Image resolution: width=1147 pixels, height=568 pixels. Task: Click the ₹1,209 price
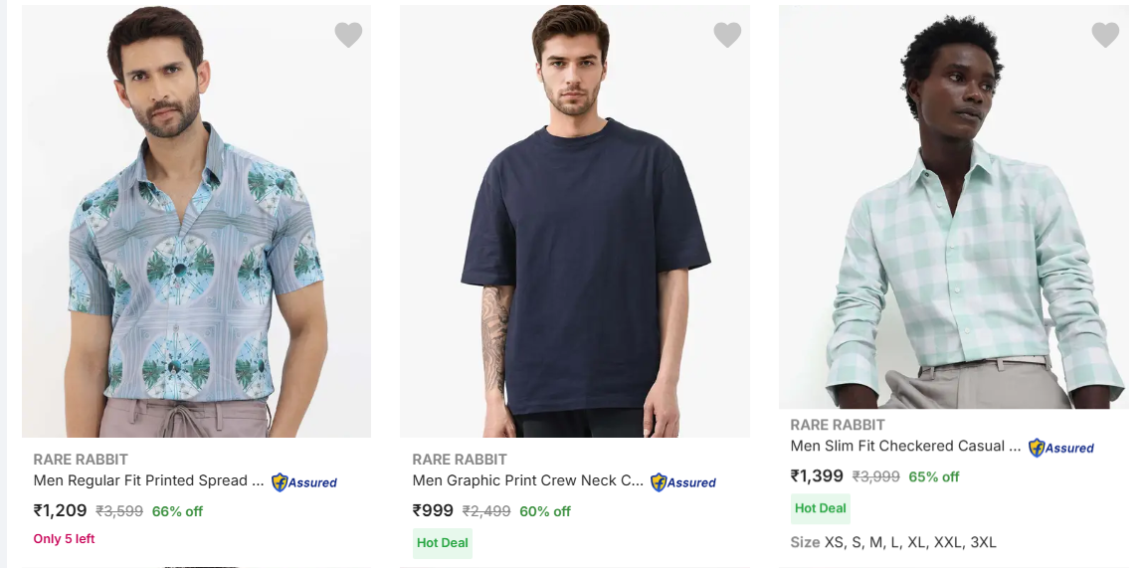61,511
